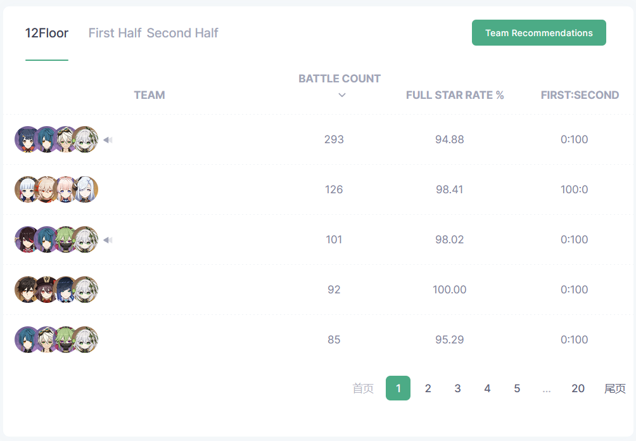Click the pagination ellipsis
The height and width of the screenshot is (441, 636).
pyautogui.click(x=547, y=388)
